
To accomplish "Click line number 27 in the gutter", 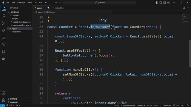I will pyautogui.click(x=41, y=56).
